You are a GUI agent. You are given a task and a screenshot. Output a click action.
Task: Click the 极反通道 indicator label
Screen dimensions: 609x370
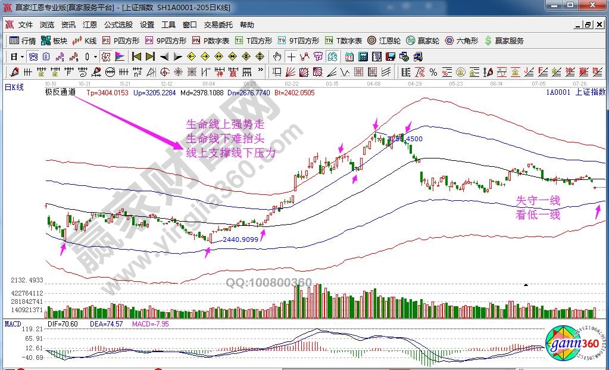(x=60, y=92)
